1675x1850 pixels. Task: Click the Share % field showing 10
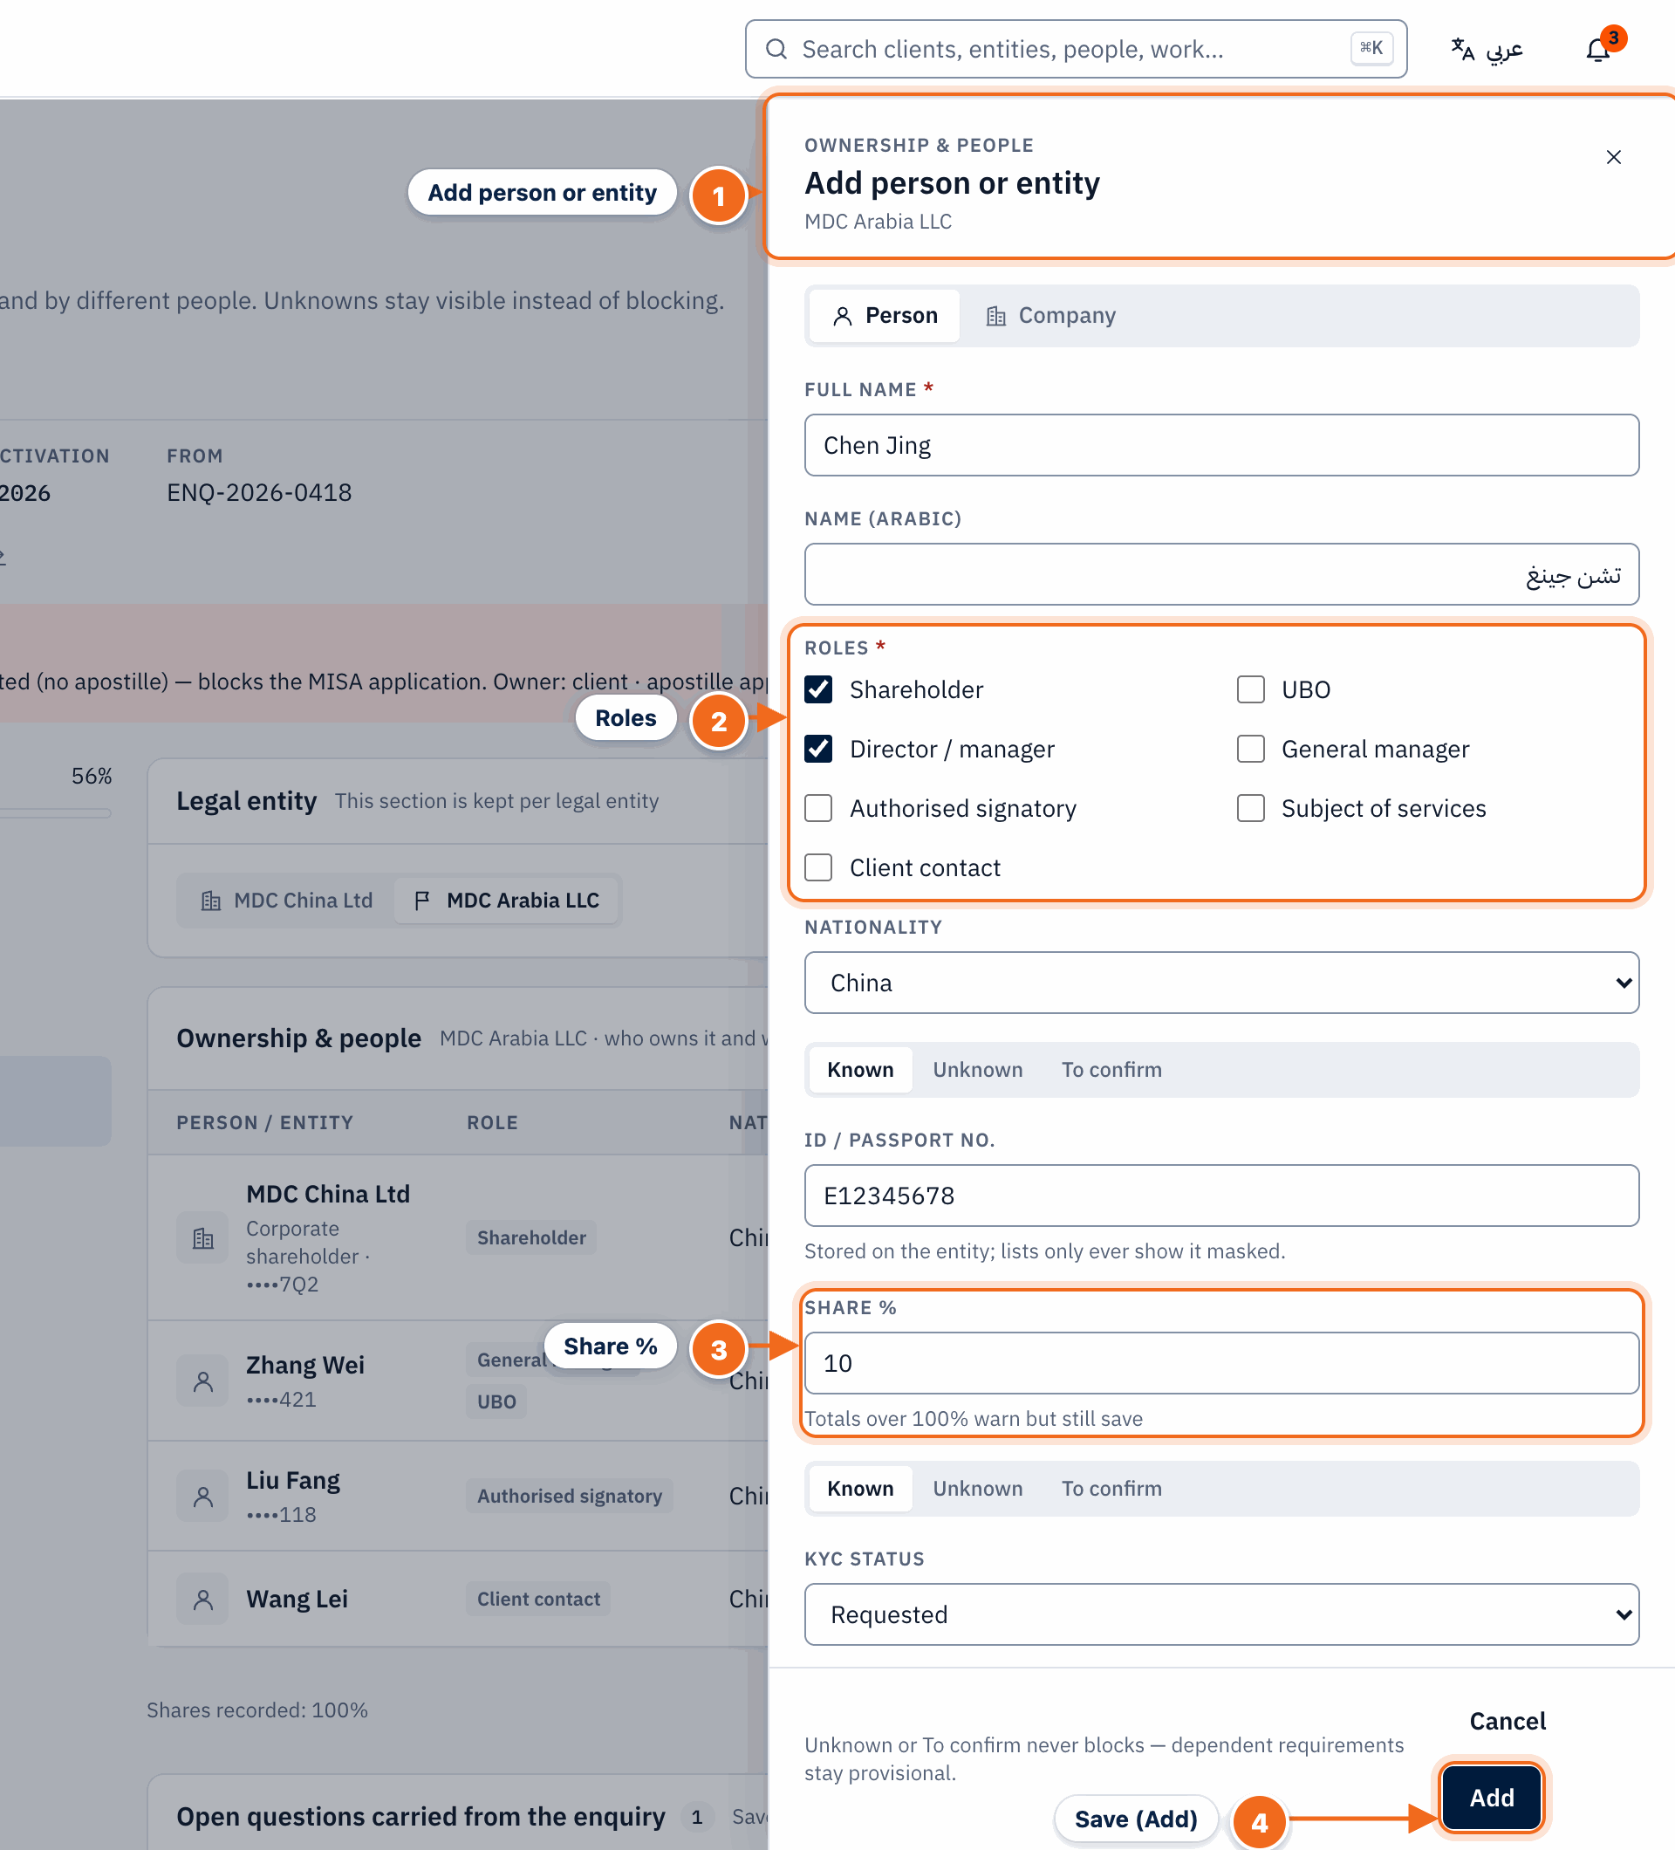(1221, 1363)
